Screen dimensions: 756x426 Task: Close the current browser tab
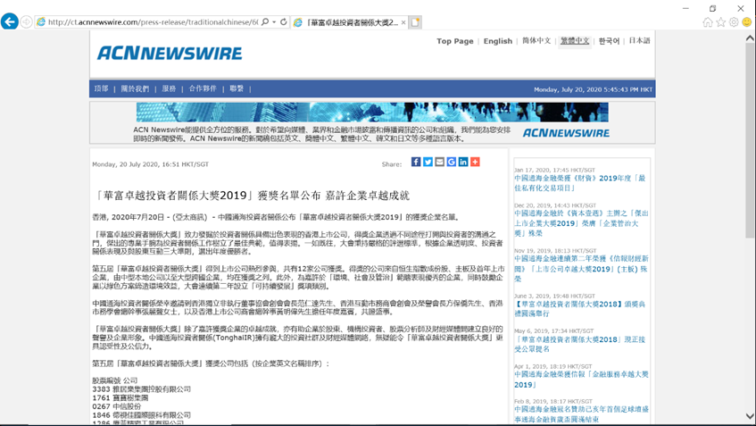pyautogui.click(x=403, y=22)
